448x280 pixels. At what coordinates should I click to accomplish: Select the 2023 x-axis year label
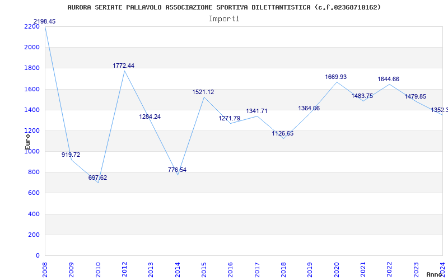[416, 269]
